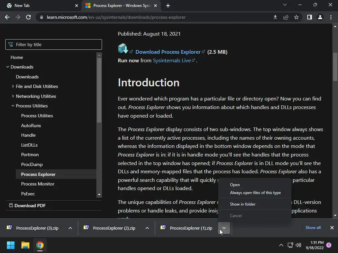Click the sidebar scrollbar up arrow
Viewport: 338px width, 253px height.
point(99,55)
